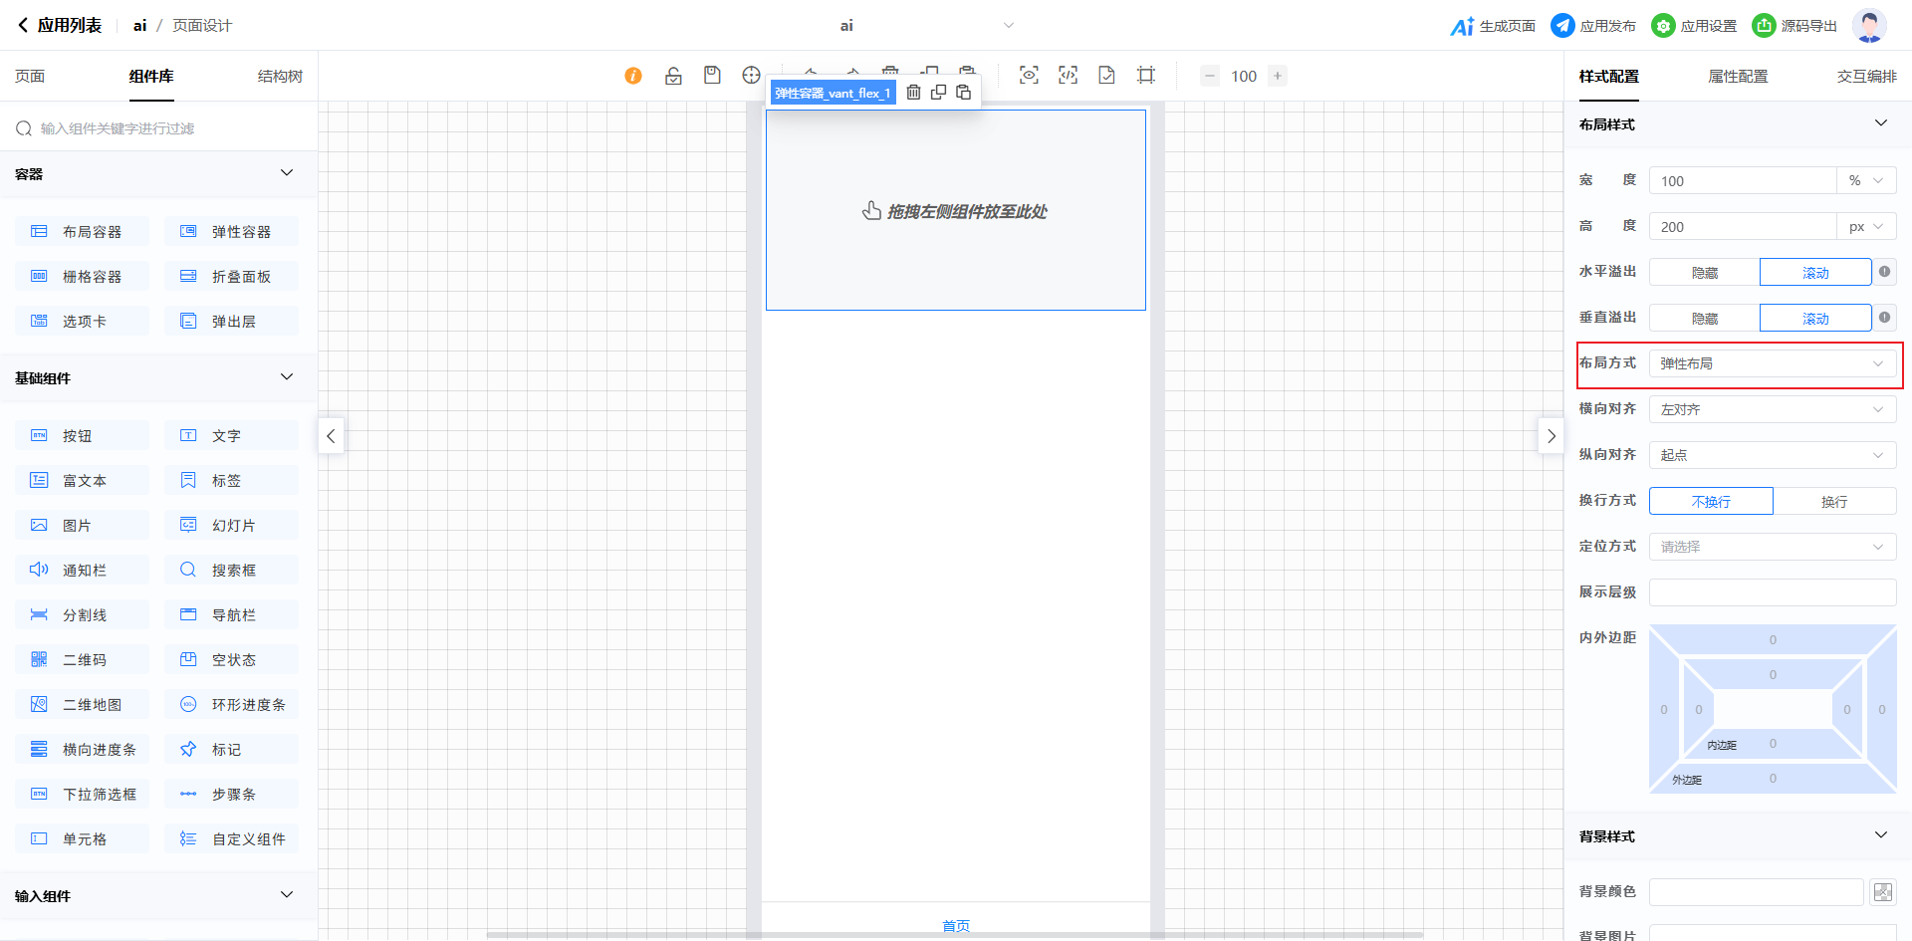Open the source code view icon
Viewport: 1912px width, 941px height.
(x=1068, y=76)
